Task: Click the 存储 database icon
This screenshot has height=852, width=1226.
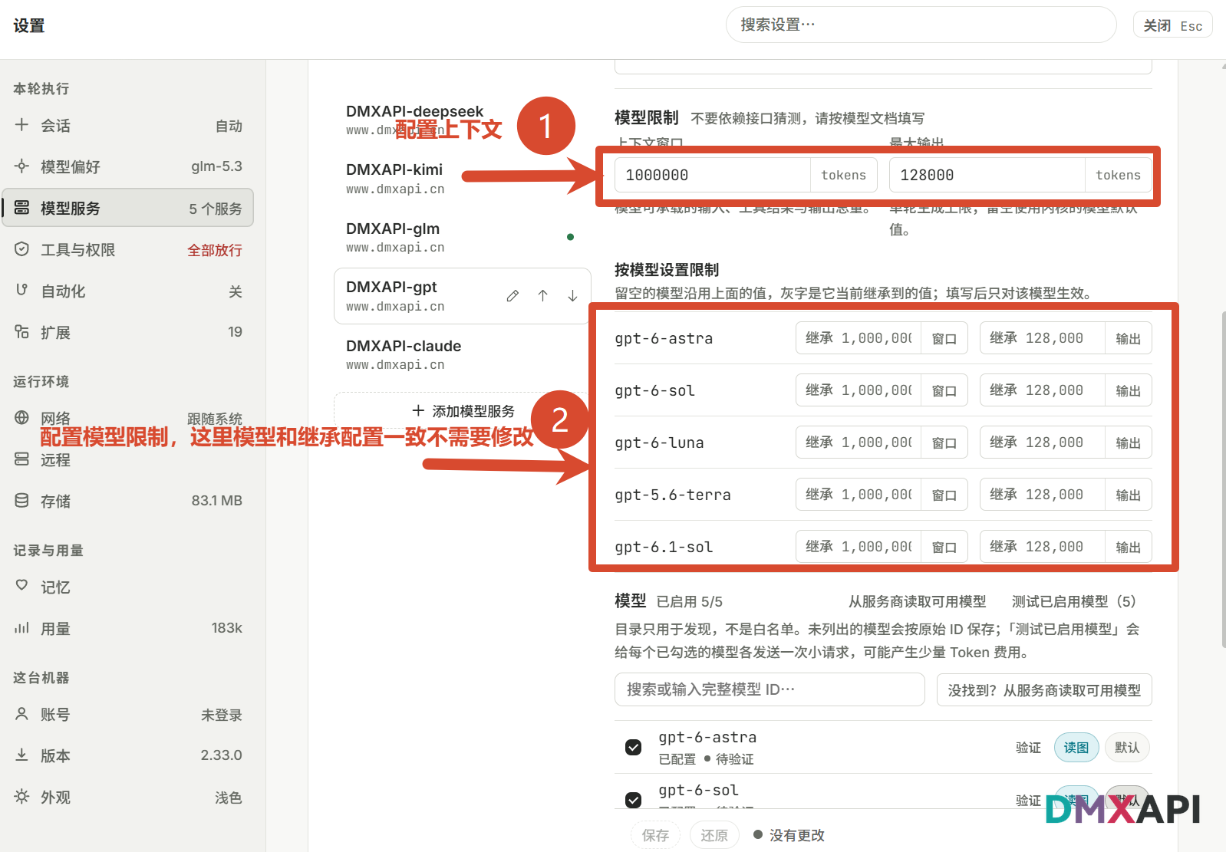Action: point(21,501)
